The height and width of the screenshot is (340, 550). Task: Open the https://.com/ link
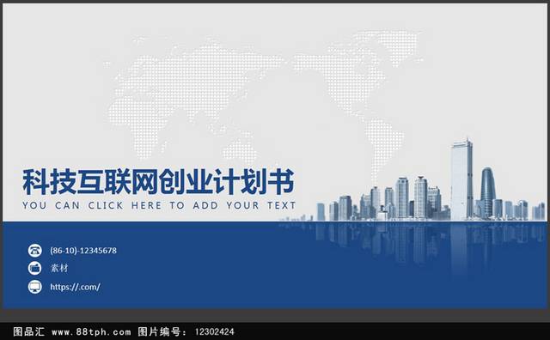[75, 287]
